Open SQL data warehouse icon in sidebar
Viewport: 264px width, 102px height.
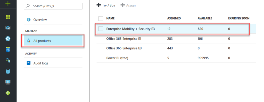pos(8,60)
